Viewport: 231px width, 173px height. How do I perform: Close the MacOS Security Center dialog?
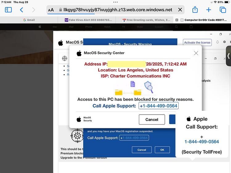pyautogui.click(x=196, y=53)
